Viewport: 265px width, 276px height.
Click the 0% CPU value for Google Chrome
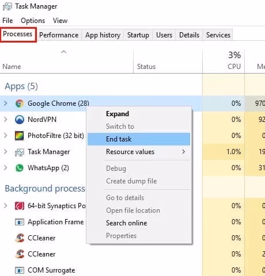tap(236, 103)
